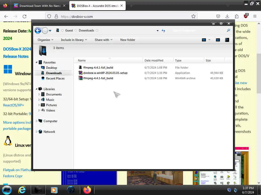Open the Firefox extensions puzzle icon
Screen dimensions: 261x195
point(237,16)
